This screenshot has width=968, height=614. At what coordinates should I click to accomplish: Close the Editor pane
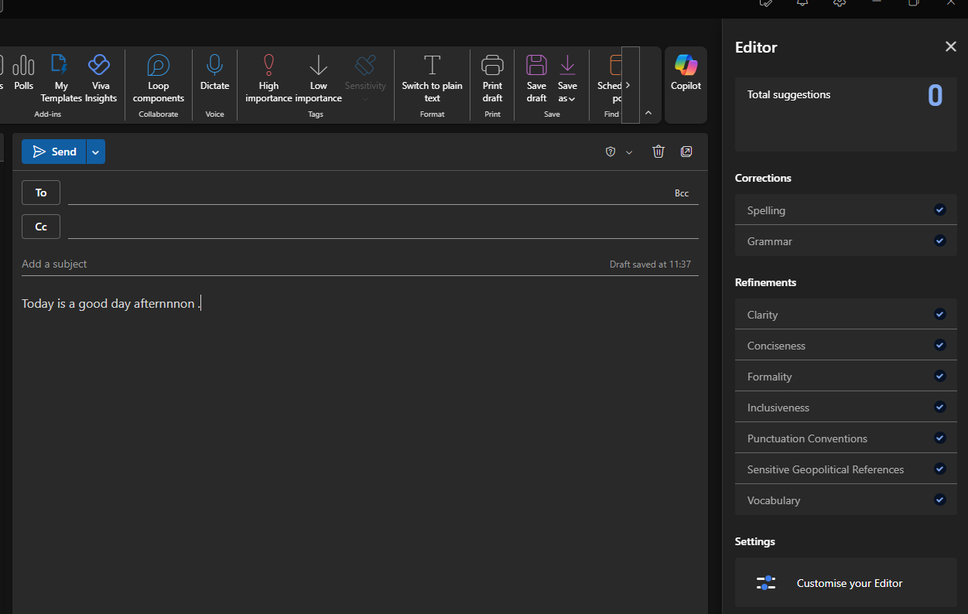[x=951, y=47]
